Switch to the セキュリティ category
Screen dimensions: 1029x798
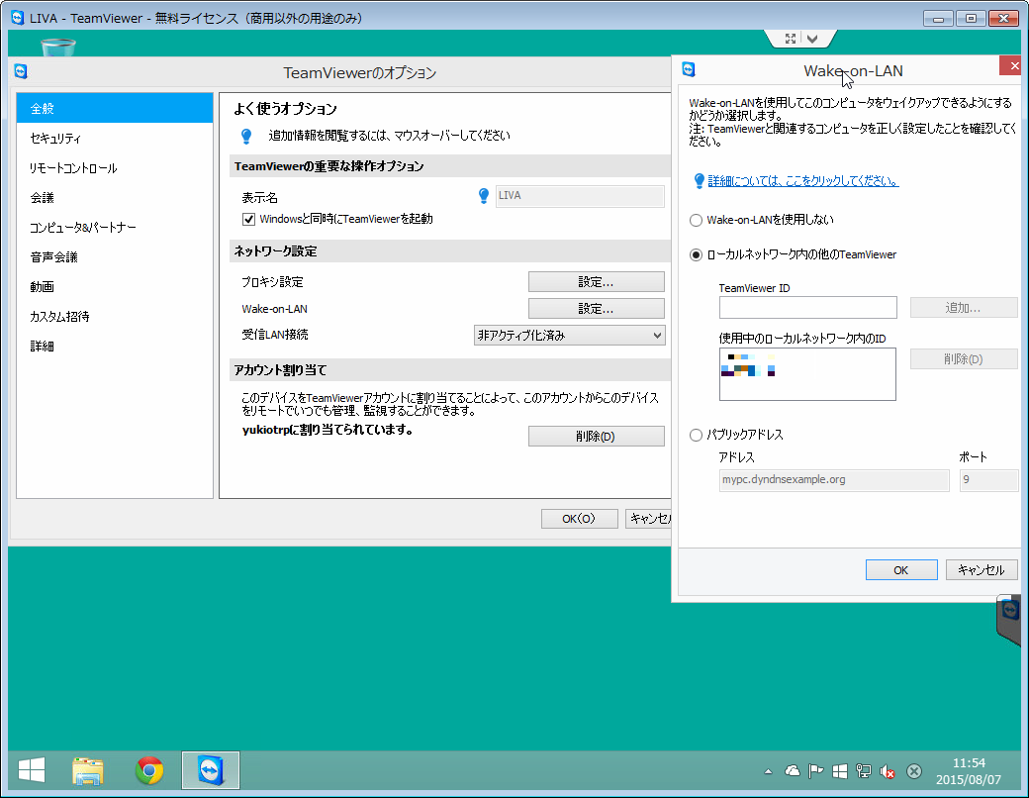pos(115,138)
